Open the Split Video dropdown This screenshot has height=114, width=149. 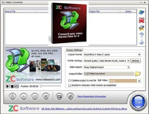click(x=139, y=81)
